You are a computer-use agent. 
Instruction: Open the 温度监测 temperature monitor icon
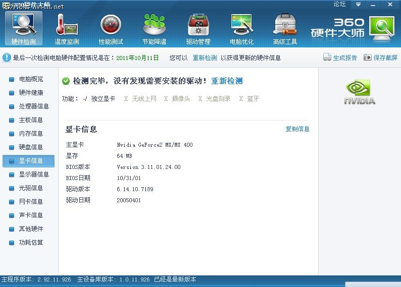pyautogui.click(x=67, y=25)
